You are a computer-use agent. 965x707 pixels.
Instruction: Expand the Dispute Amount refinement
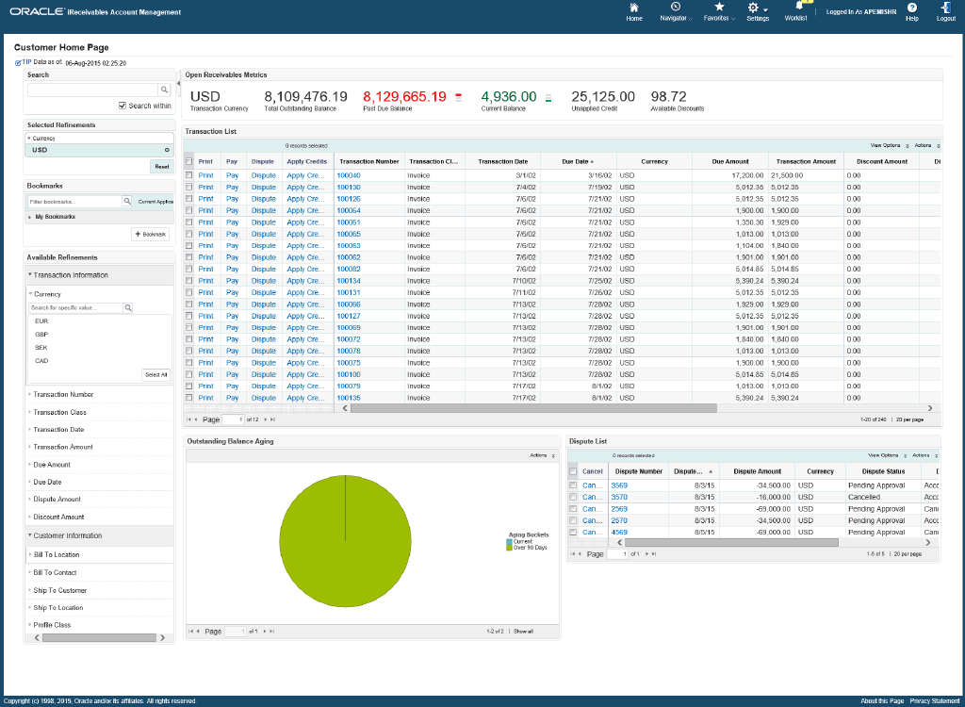[x=29, y=500]
